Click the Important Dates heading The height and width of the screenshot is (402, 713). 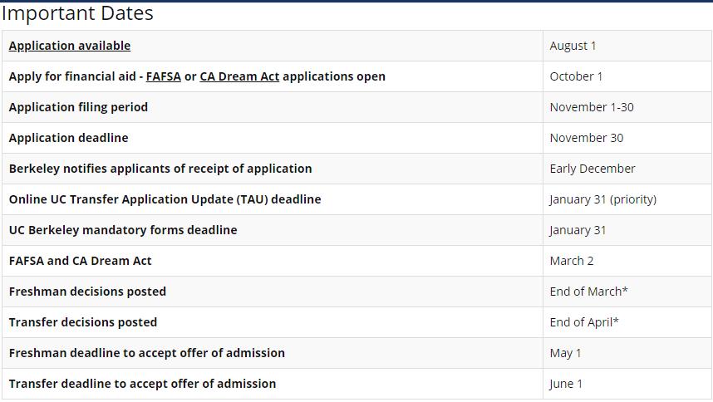click(77, 14)
